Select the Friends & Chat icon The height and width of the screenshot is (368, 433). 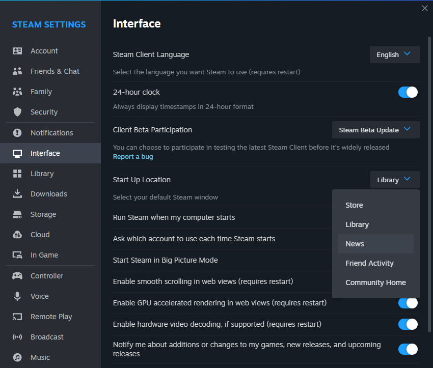[17, 71]
